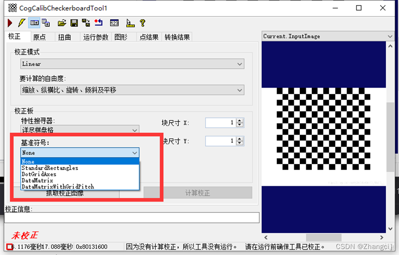Select DotGridAxes in the fiducial list
This screenshot has width=399, height=255.
click(80, 174)
